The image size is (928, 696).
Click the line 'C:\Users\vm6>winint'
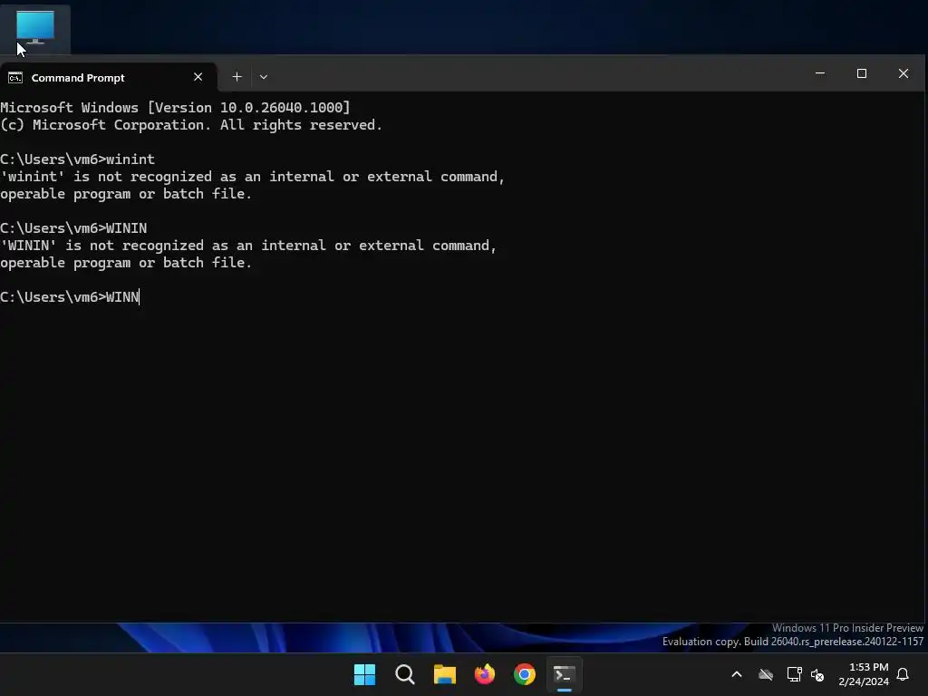click(78, 159)
